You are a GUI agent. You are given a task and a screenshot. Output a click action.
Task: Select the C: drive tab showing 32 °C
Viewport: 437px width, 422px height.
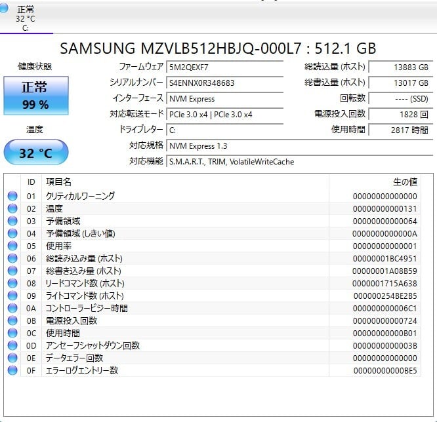click(26, 18)
